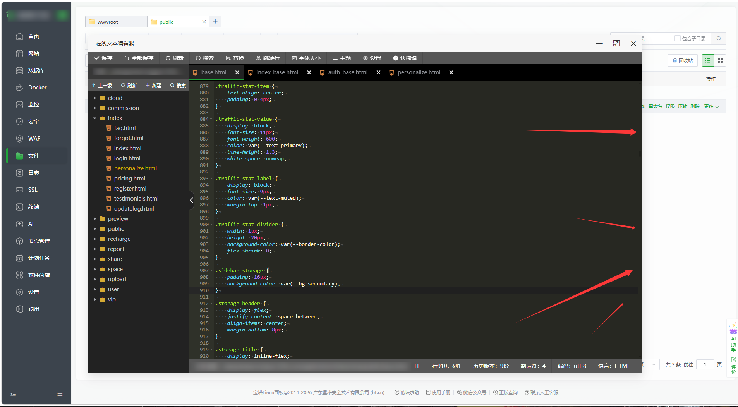The image size is (738, 407).
Task: Switch to the base.html tab
Action: coord(213,72)
